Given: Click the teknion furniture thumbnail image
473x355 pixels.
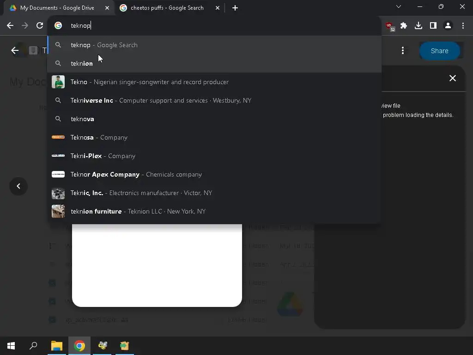Looking at the screenshot, I should pyautogui.click(x=58, y=211).
